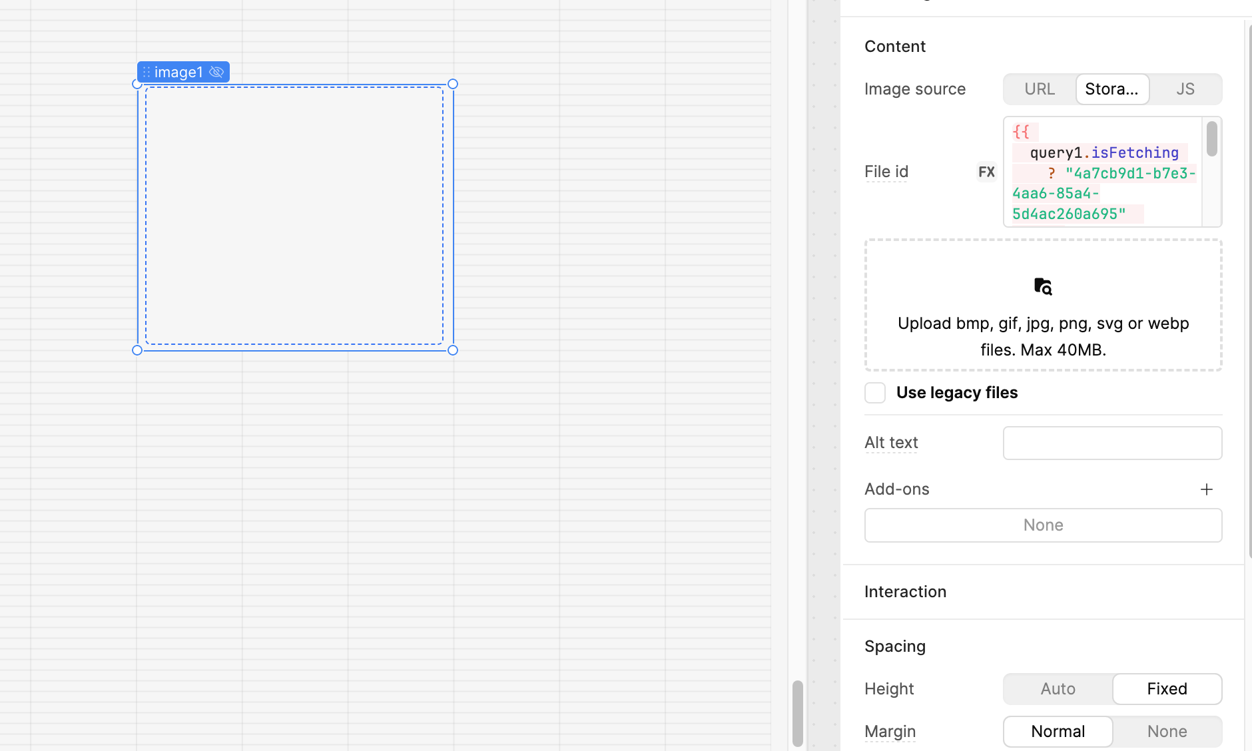Set Height to Auto
Screen dimensions: 1252x751
point(1058,689)
